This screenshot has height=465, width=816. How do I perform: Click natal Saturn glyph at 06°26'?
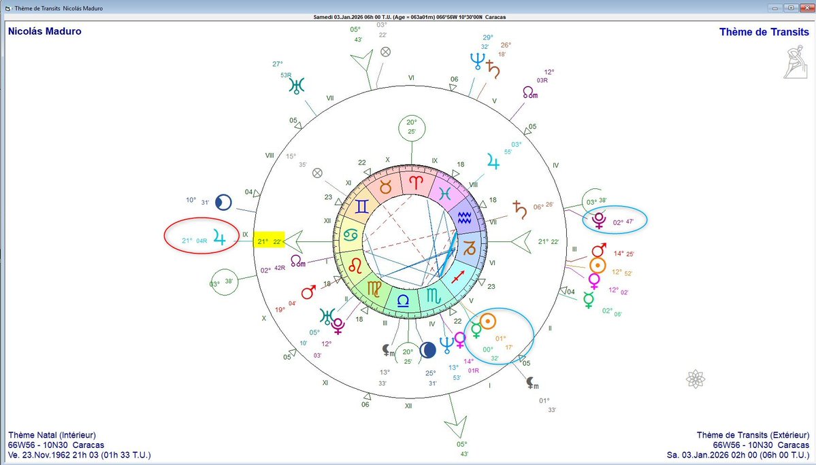519,209
